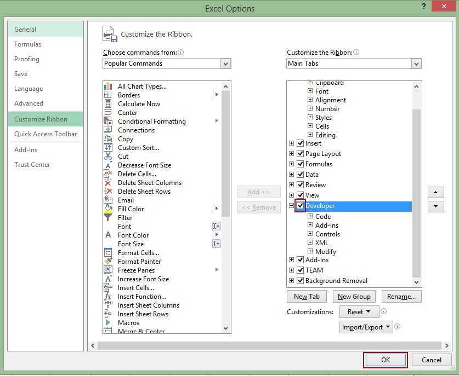The image size is (459, 376).
Task: Switch to the Save options
Action: pos(46,74)
